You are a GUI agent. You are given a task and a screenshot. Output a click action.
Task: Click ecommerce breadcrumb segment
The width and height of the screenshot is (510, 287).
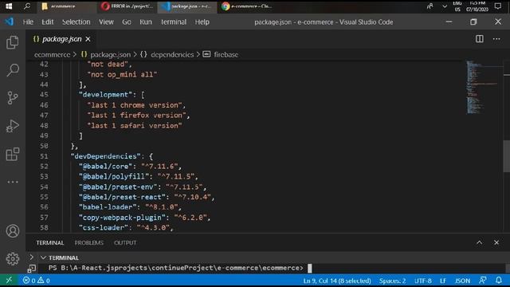click(52, 55)
